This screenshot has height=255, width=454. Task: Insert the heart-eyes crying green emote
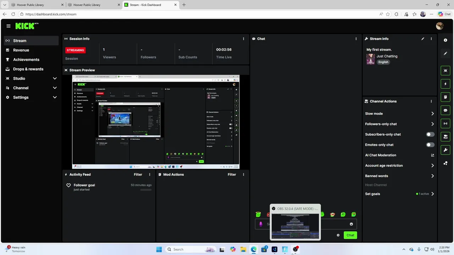click(354, 214)
